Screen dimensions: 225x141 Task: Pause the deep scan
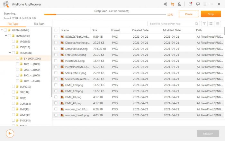pyautogui.click(x=189, y=14)
